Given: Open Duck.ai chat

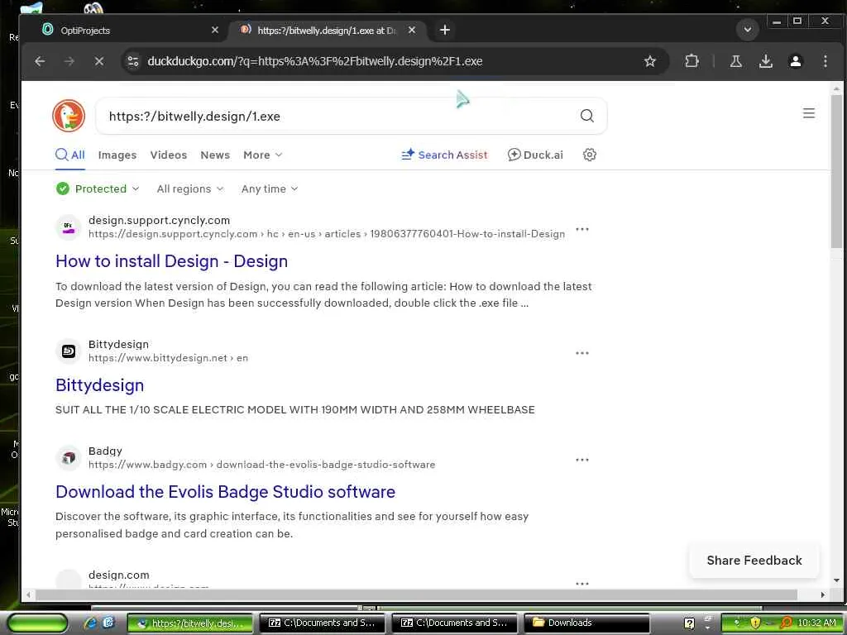Looking at the screenshot, I should coord(535,155).
